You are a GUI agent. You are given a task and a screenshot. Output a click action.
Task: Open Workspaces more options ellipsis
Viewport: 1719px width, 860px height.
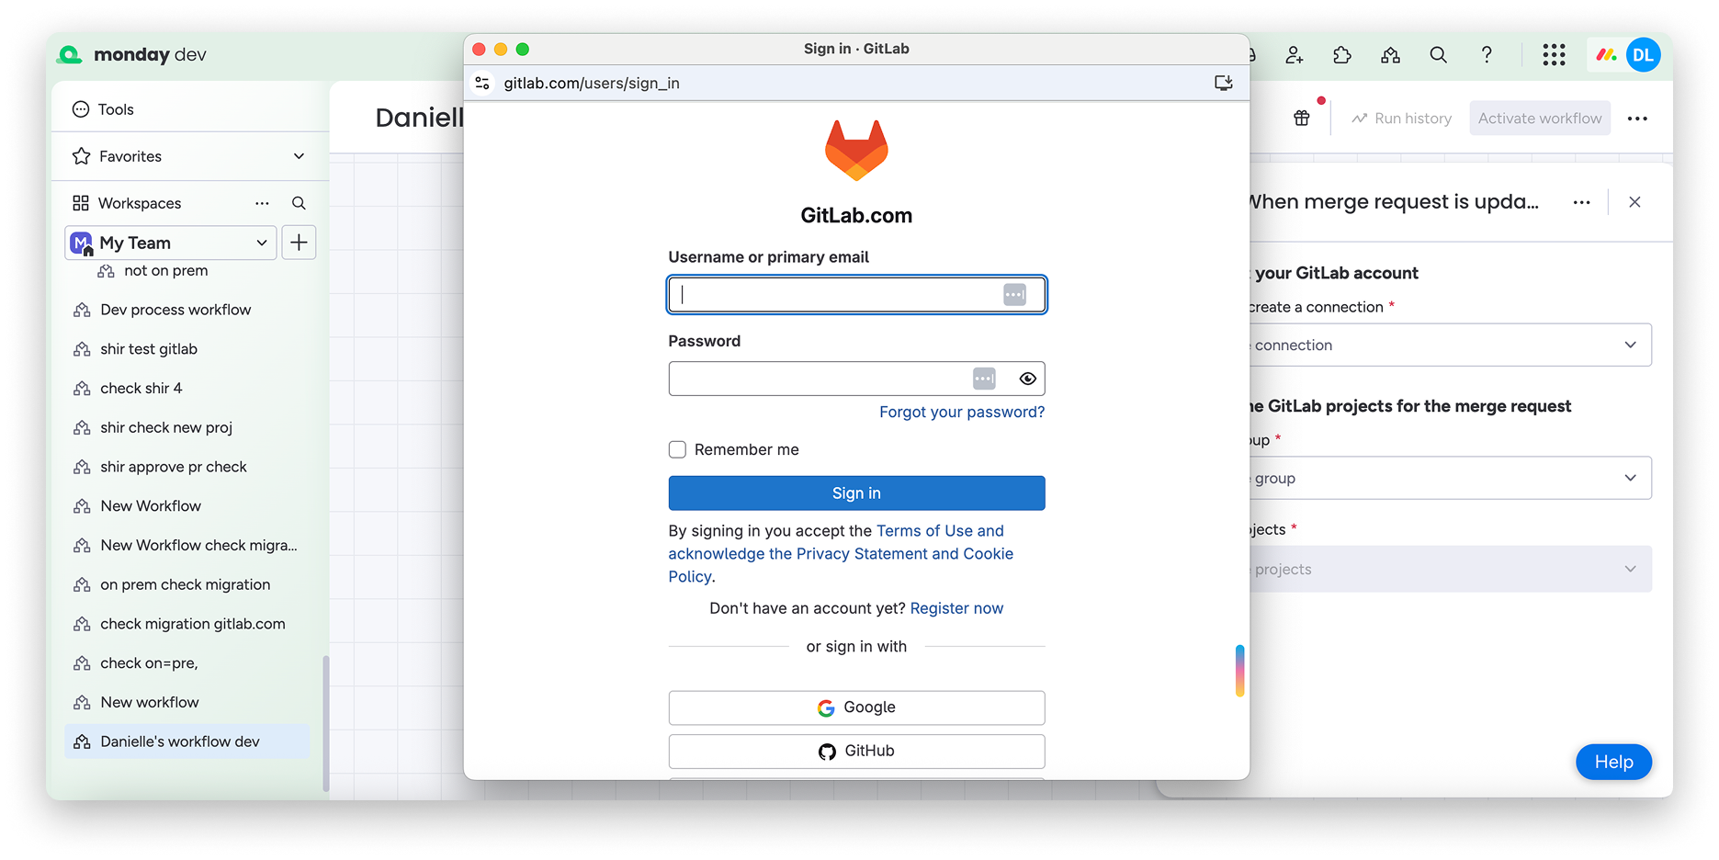click(262, 203)
